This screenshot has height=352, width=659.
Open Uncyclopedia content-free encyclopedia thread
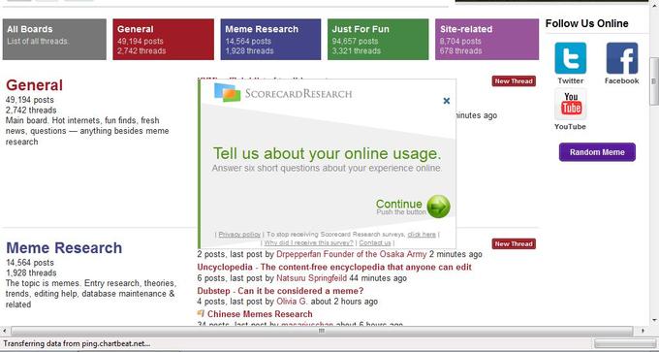(334, 267)
